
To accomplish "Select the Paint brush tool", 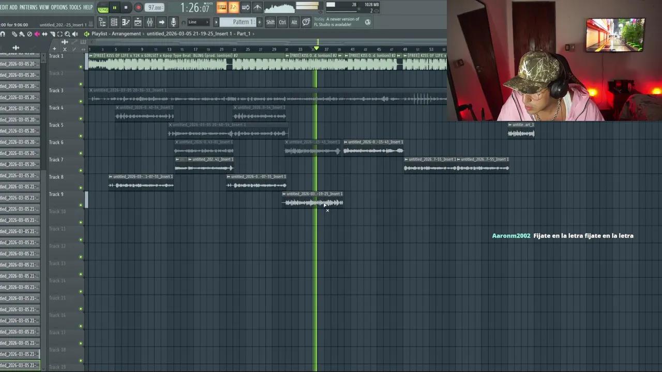I will [x=22, y=34].
